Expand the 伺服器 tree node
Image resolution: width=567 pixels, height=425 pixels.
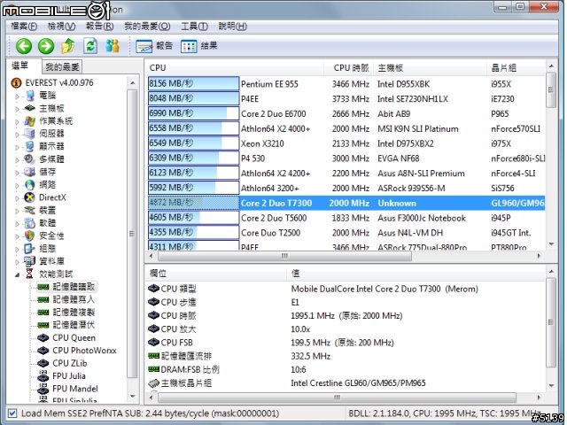coord(17,135)
